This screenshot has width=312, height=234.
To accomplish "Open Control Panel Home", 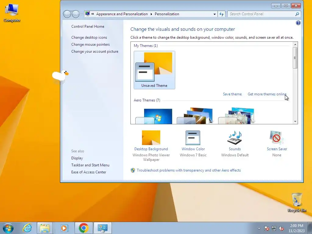I will tap(88, 27).
